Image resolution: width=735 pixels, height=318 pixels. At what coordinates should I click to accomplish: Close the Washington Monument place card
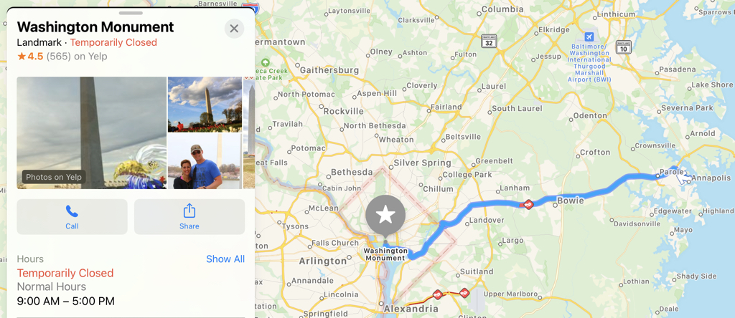235,29
